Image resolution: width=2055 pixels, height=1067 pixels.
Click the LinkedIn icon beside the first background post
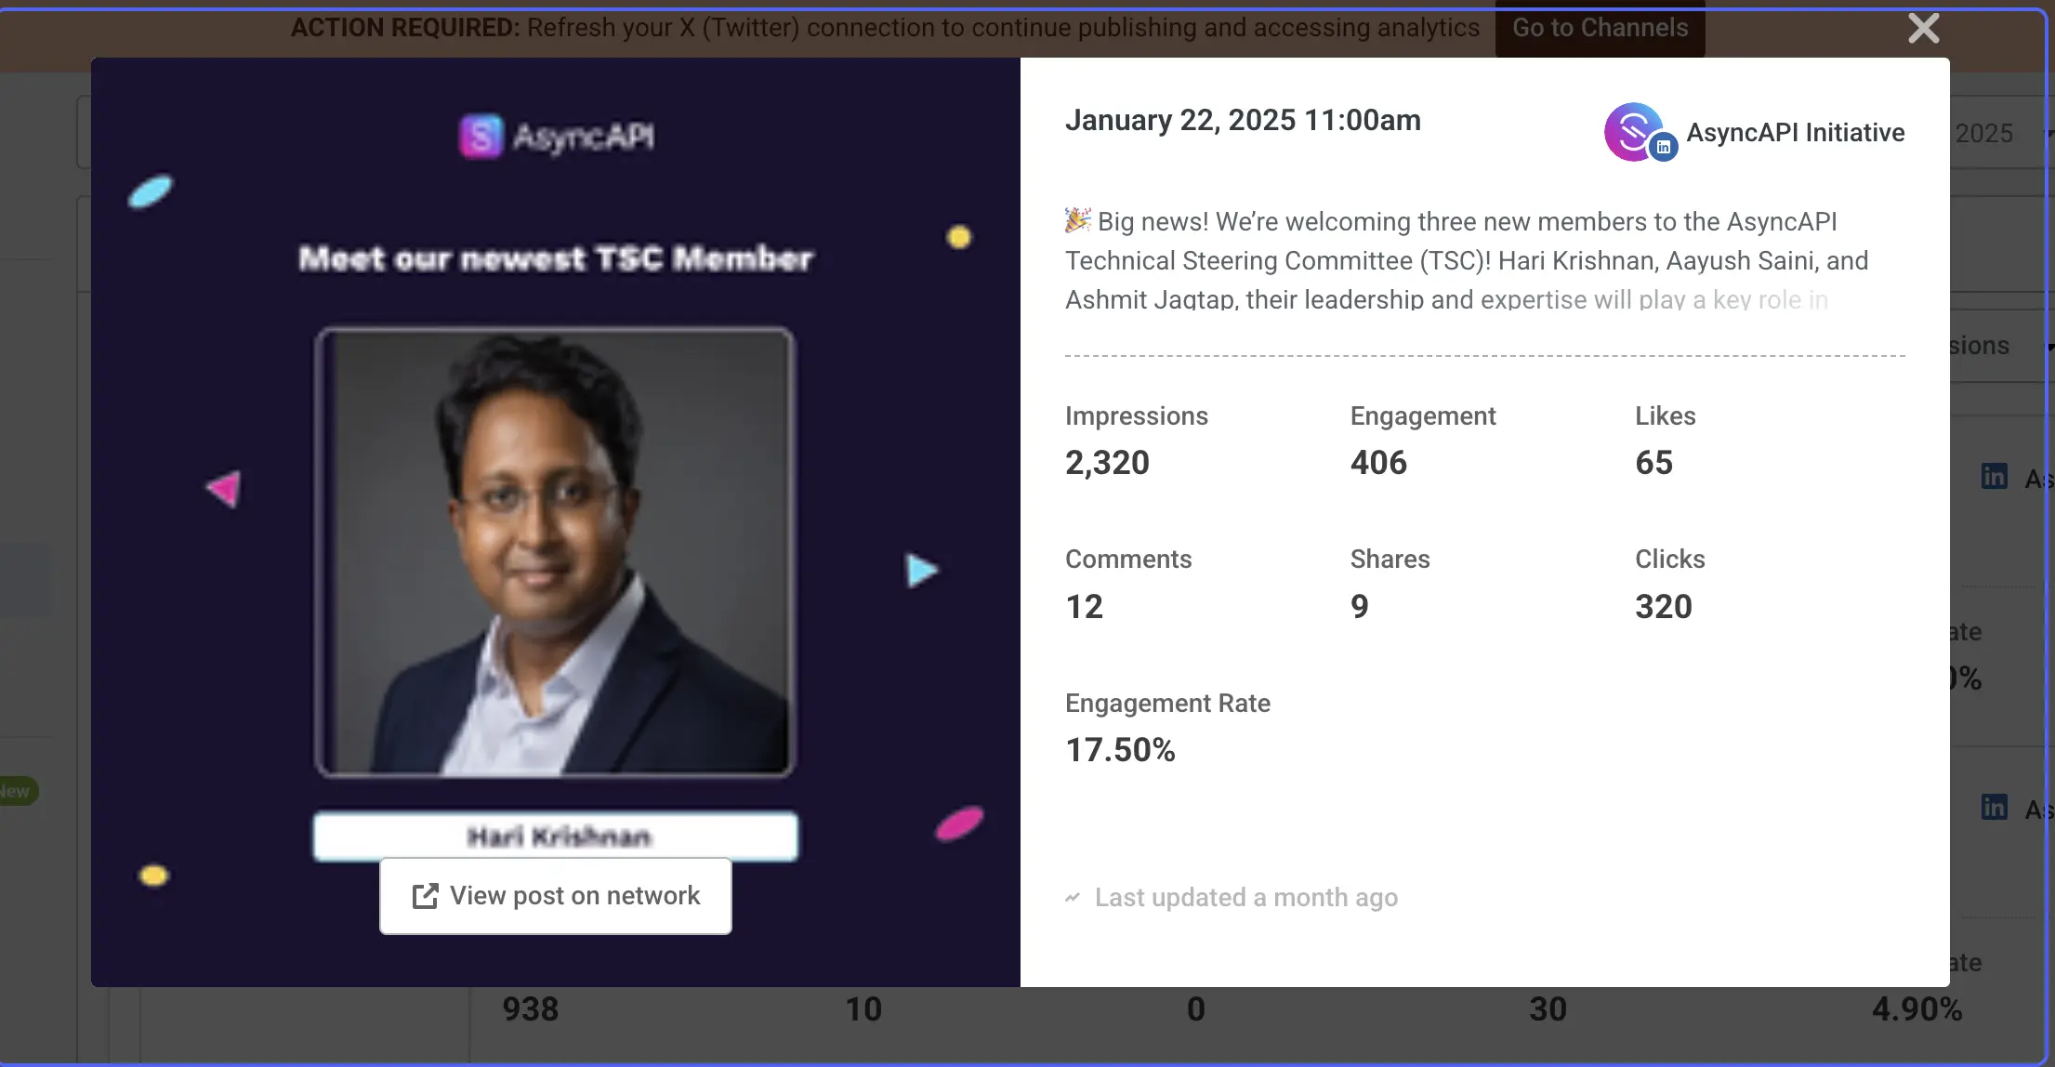[x=1995, y=476]
